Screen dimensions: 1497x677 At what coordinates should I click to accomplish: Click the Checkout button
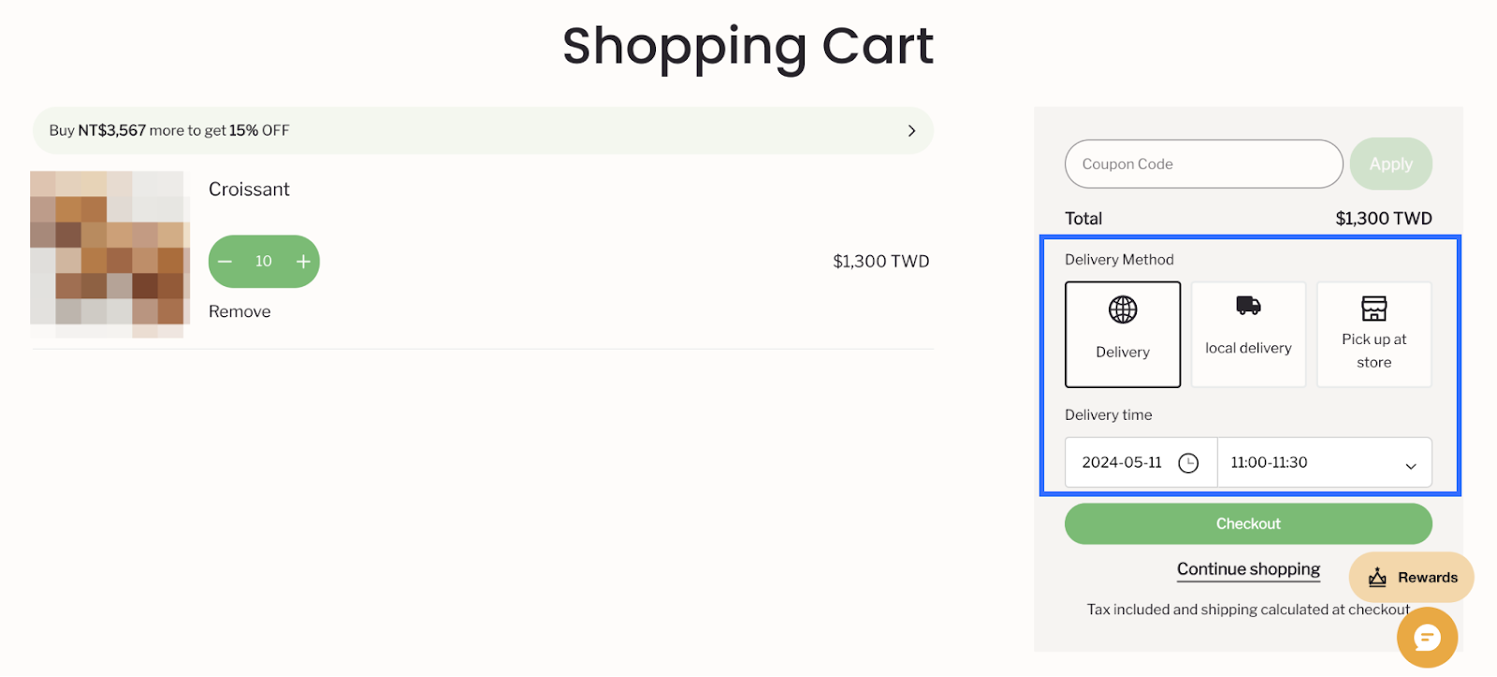pos(1248,524)
